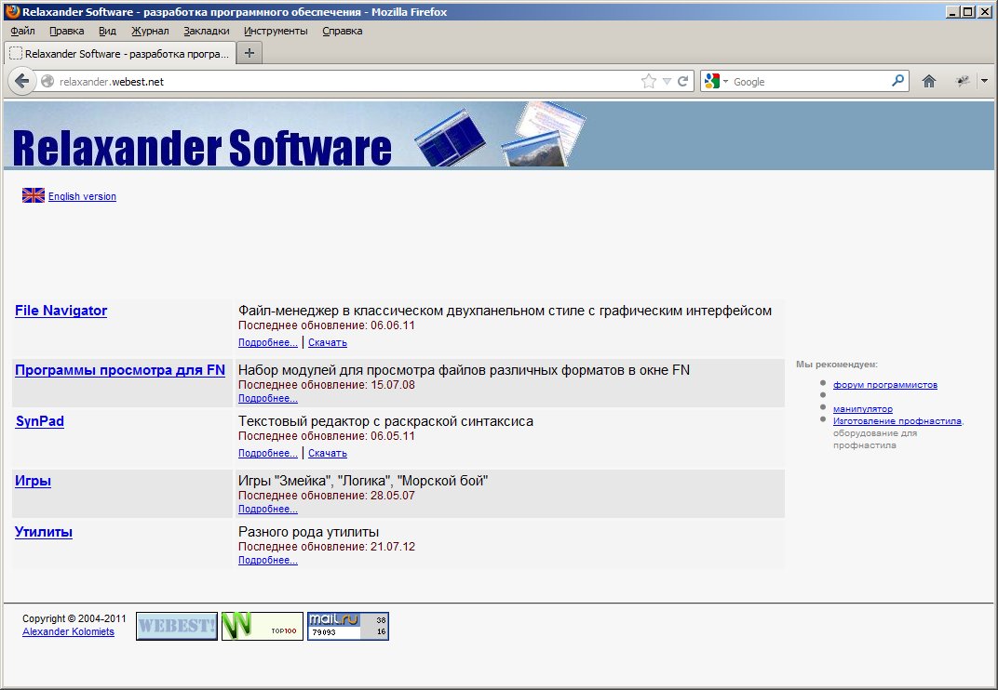This screenshot has width=998, height=690.
Task: Open the Файл menu
Action: point(23,31)
